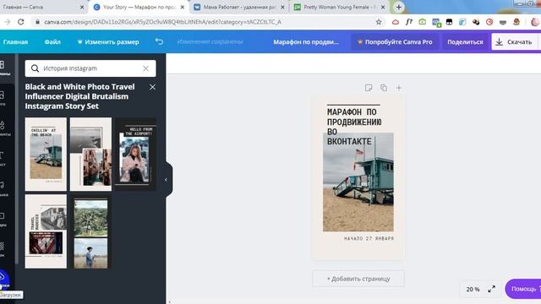Bookmark this page with the star icon
Image resolution: width=541 pixels, height=304 pixels.
(x=379, y=22)
